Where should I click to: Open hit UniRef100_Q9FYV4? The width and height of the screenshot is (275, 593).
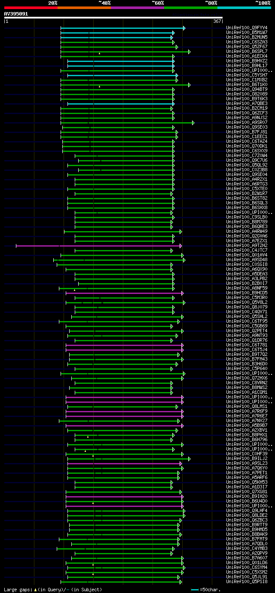tap(247, 28)
